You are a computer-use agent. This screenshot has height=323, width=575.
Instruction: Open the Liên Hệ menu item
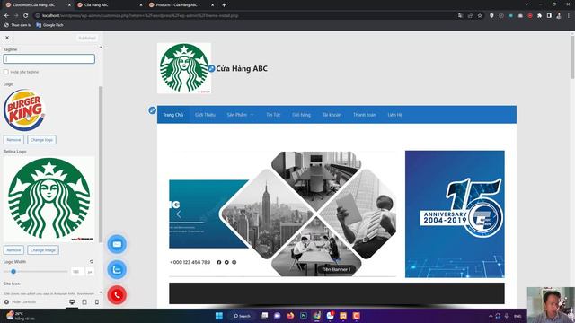click(395, 115)
